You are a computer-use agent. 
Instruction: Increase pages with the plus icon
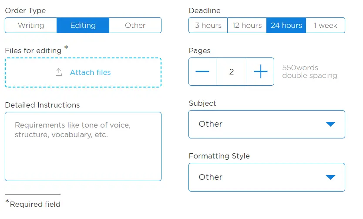pyautogui.click(x=261, y=71)
